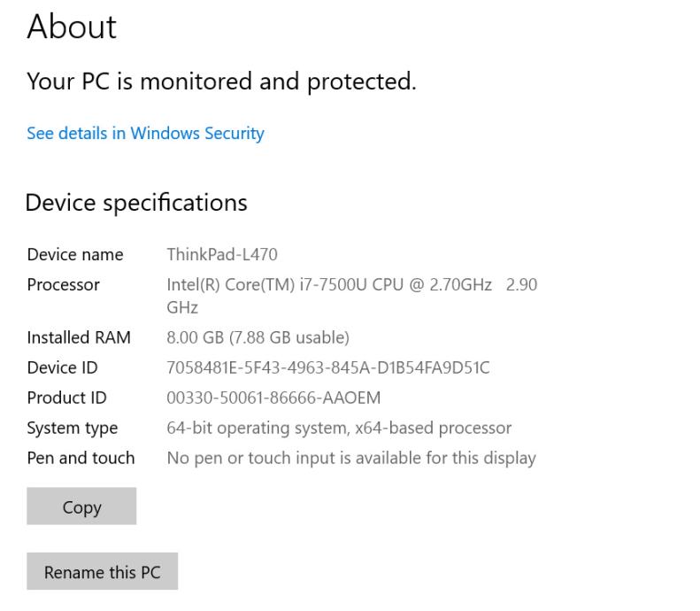
Task: Click the About page heading
Action: pyautogui.click(x=72, y=27)
